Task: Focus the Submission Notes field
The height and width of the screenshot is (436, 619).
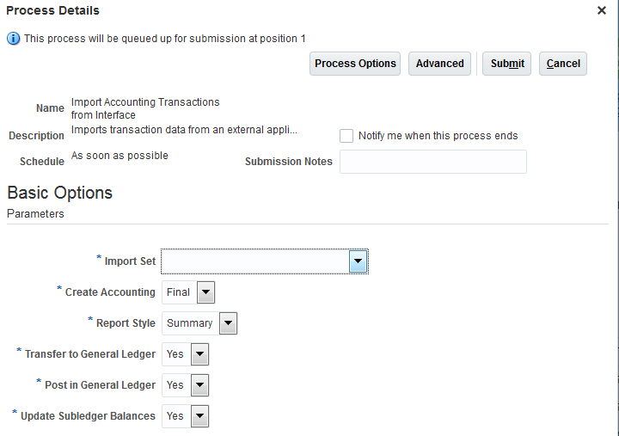Action: (432, 162)
